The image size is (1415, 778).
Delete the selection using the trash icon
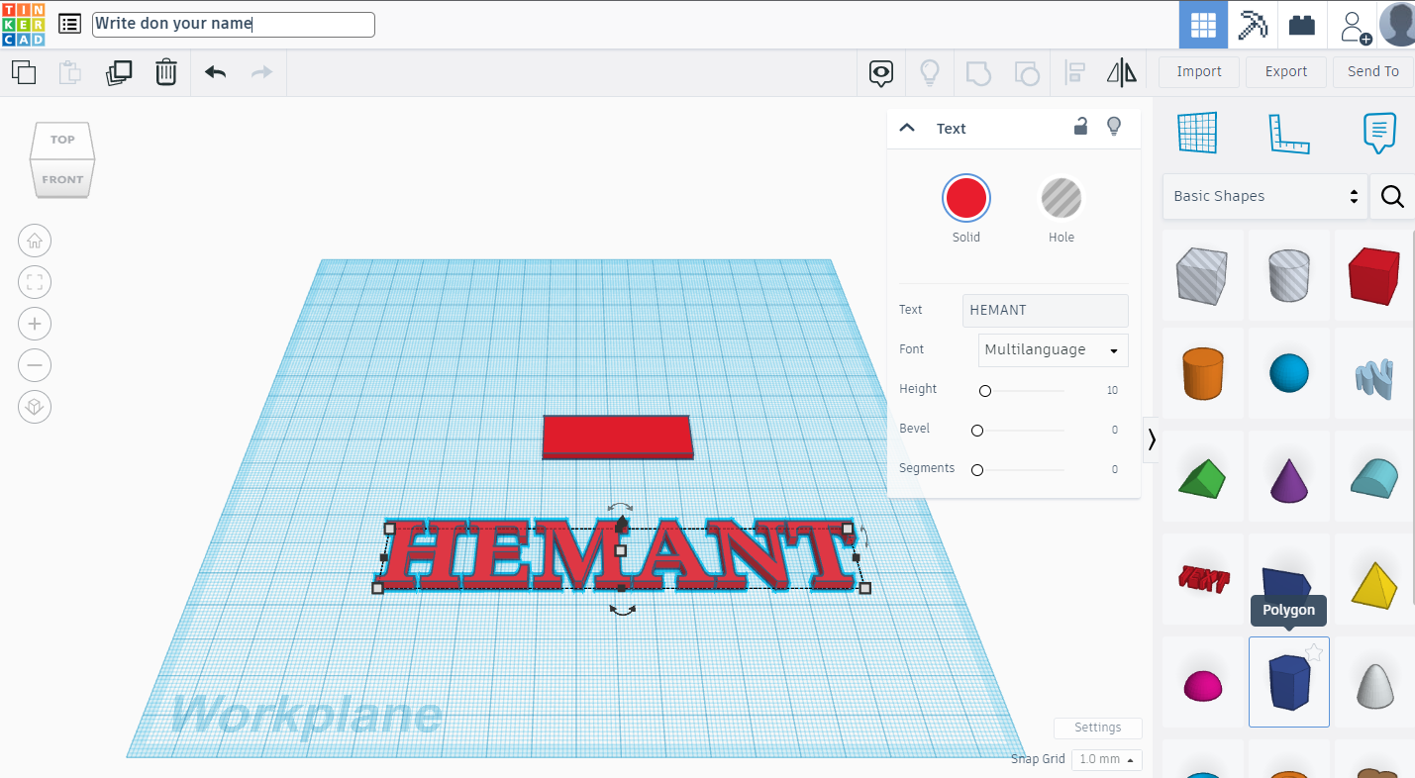pos(166,71)
